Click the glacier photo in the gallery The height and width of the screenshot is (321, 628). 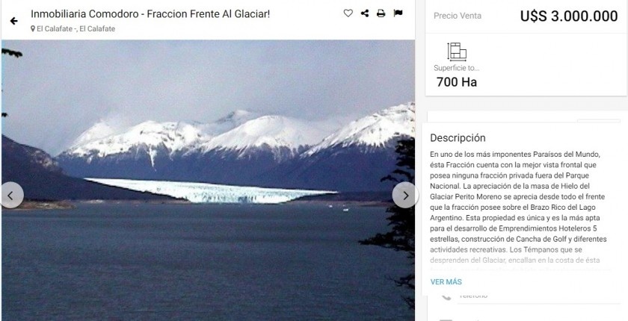pos(208,181)
